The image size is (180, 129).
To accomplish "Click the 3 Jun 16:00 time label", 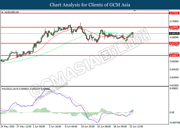I will [x=55, y=127].
